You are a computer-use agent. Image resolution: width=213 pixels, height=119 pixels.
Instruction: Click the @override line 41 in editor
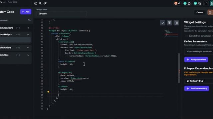[x=54, y=28]
